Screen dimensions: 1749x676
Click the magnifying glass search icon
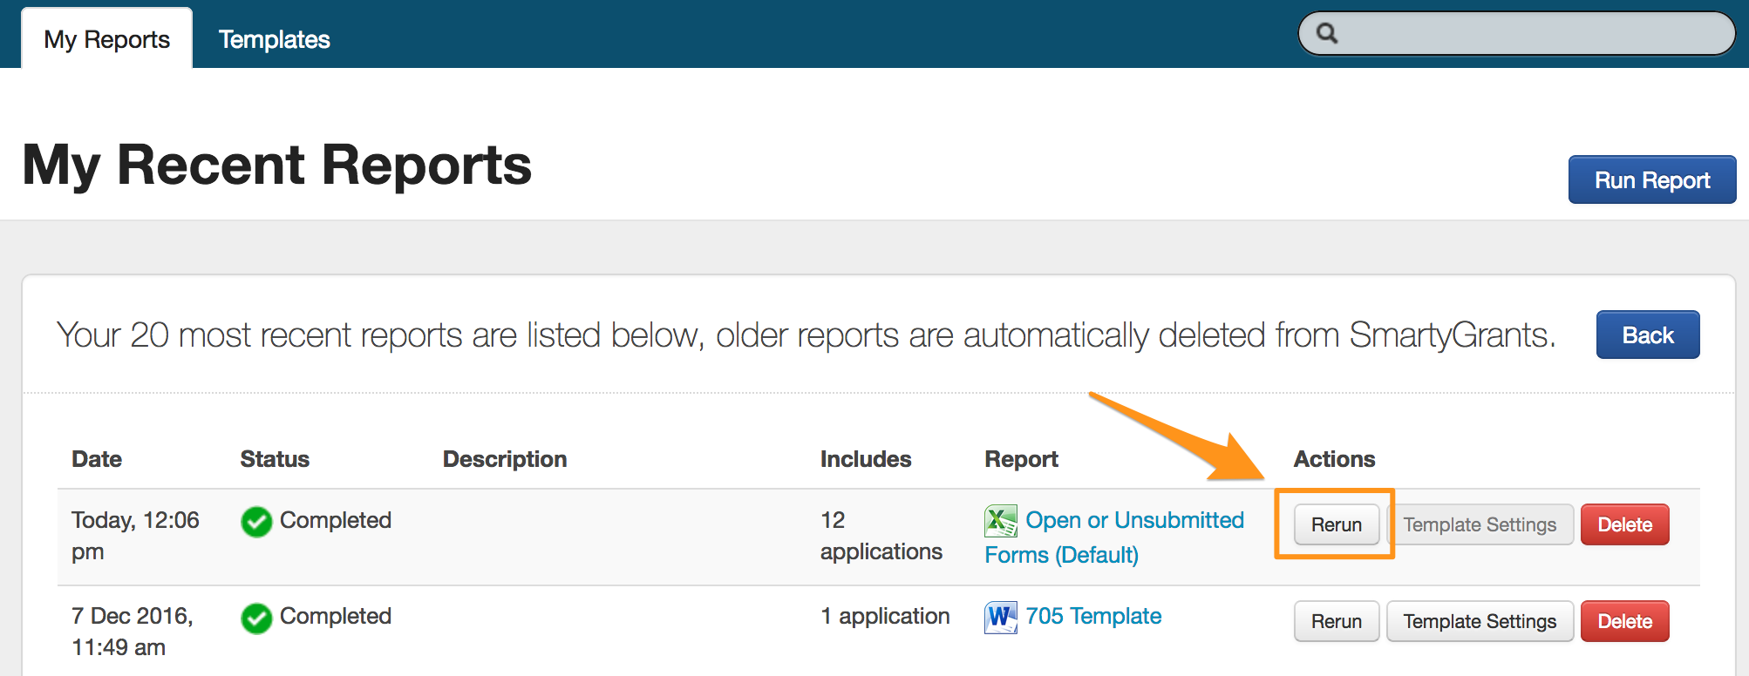coord(1326,34)
